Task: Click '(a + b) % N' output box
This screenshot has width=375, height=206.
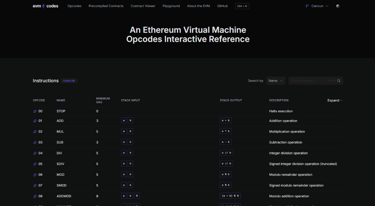Action: point(230,196)
